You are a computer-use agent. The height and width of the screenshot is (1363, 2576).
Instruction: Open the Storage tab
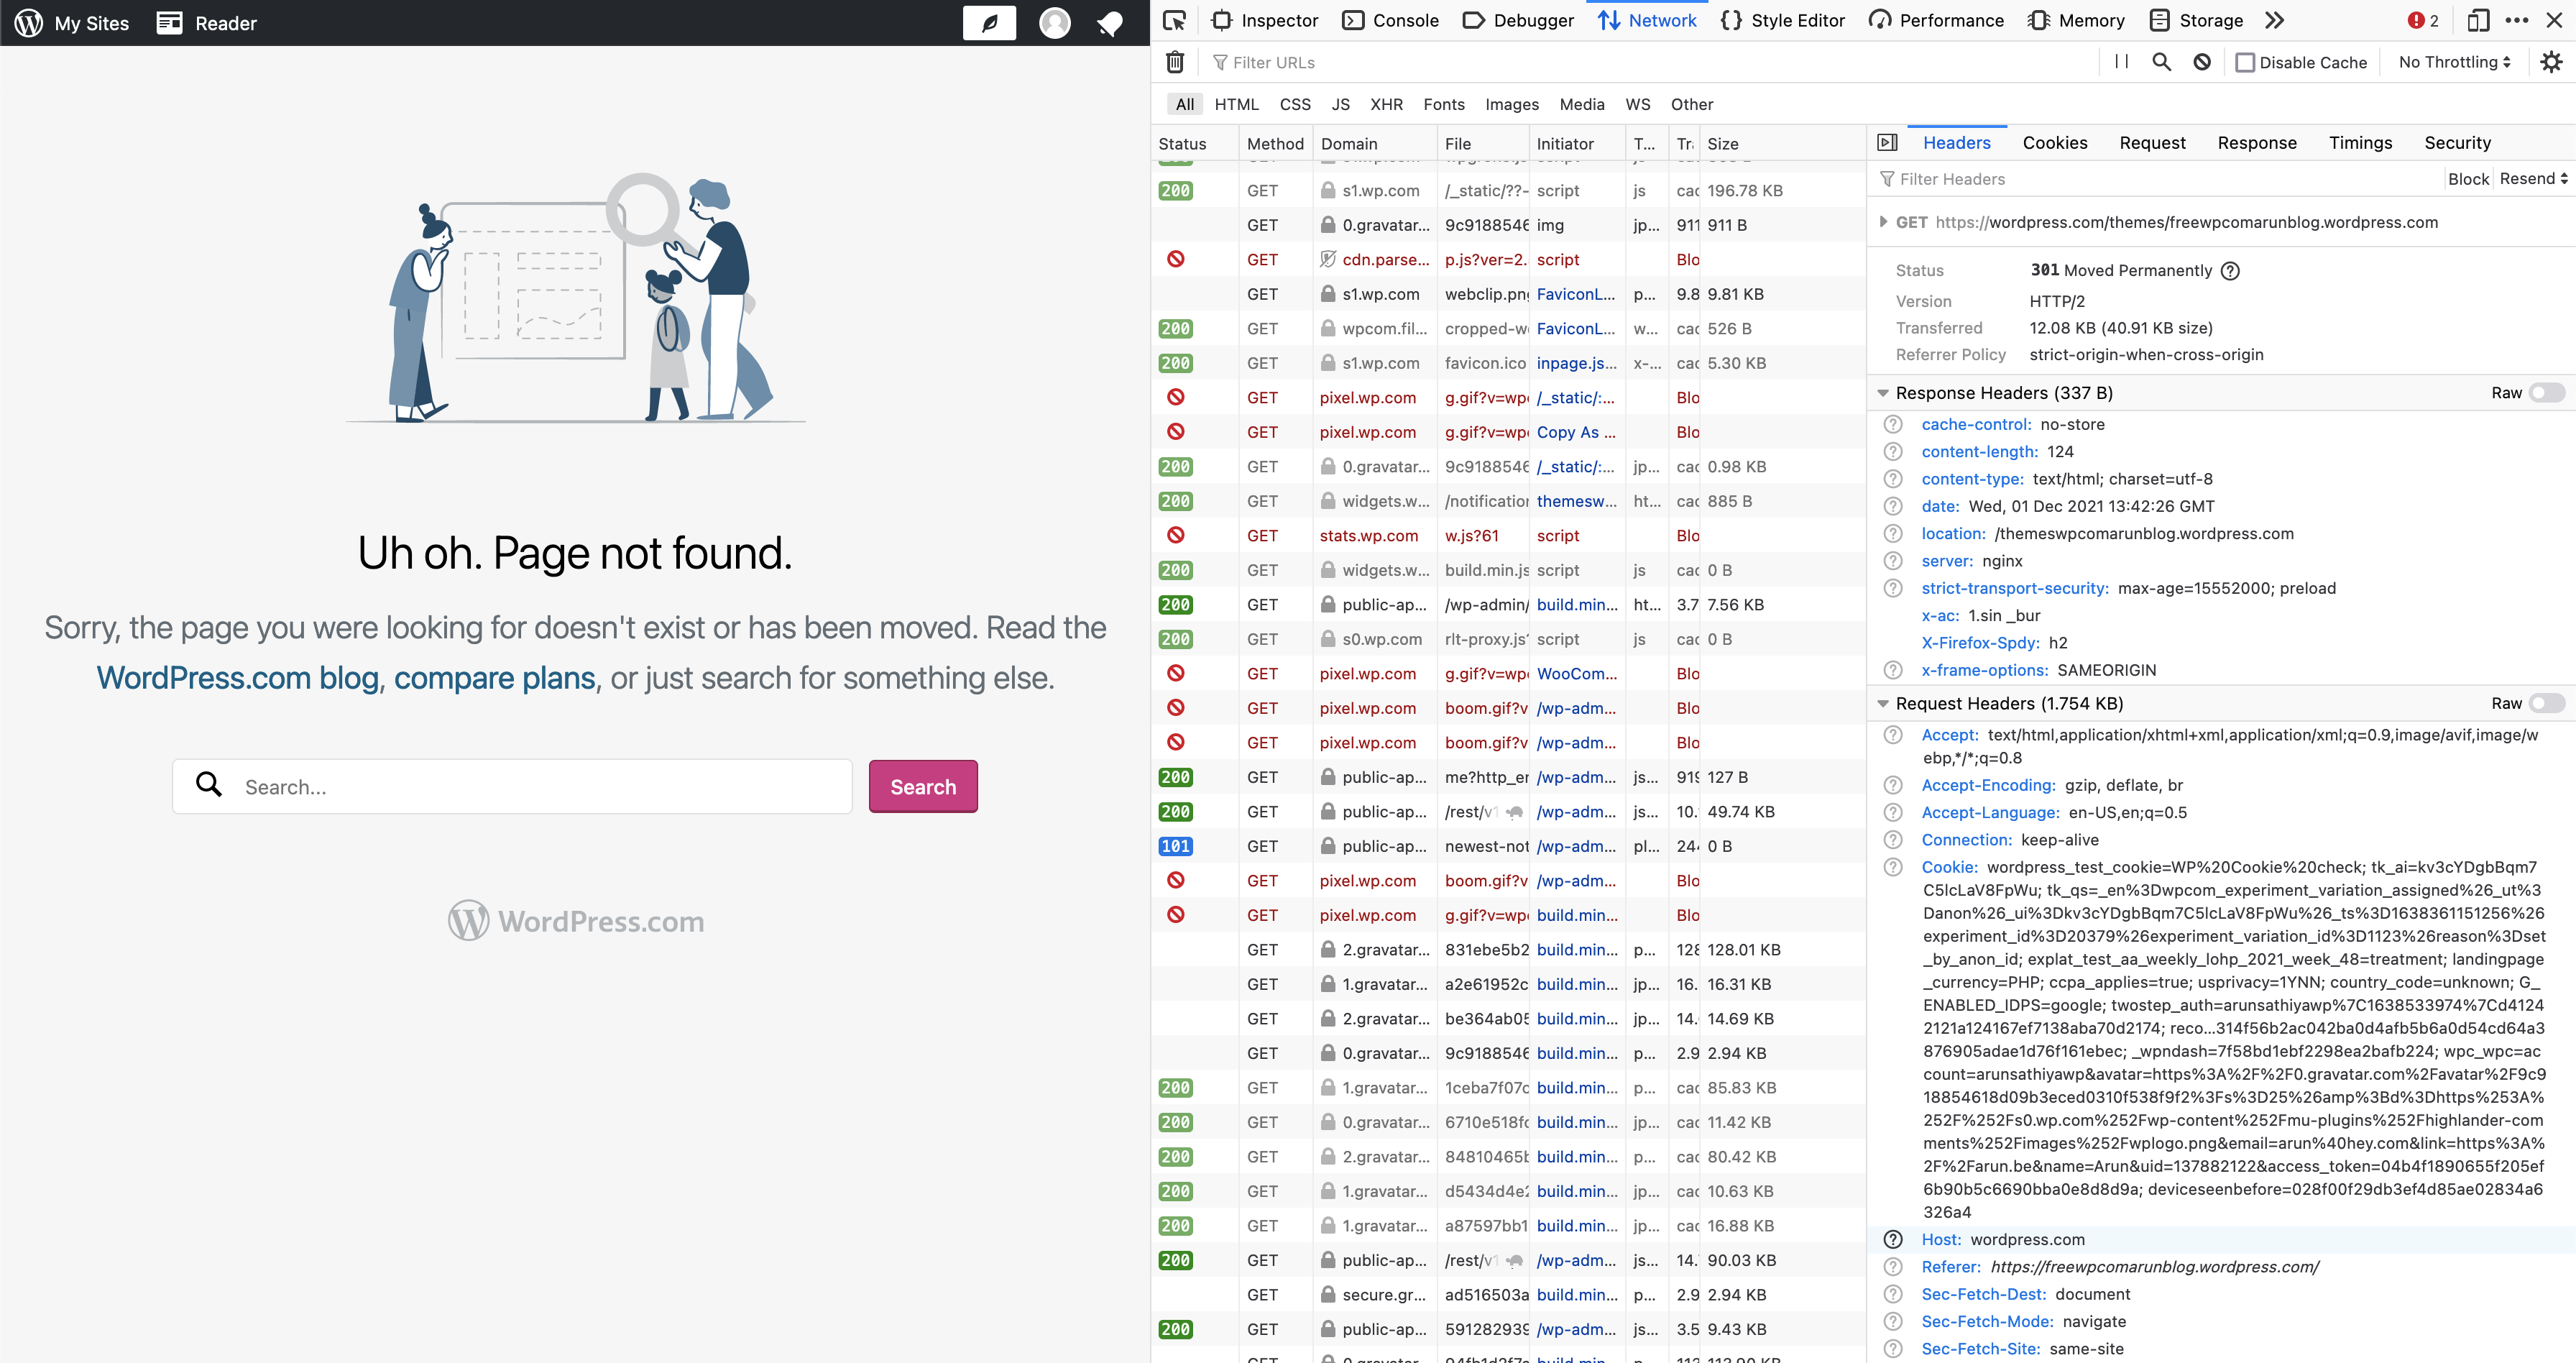pyautogui.click(x=2196, y=20)
